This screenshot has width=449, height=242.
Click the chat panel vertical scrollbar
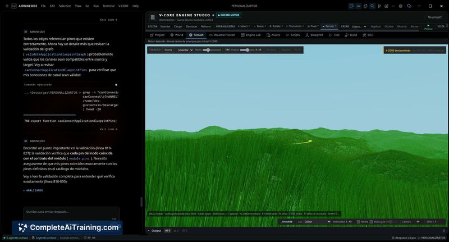pyautogui.click(x=141, y=202)
